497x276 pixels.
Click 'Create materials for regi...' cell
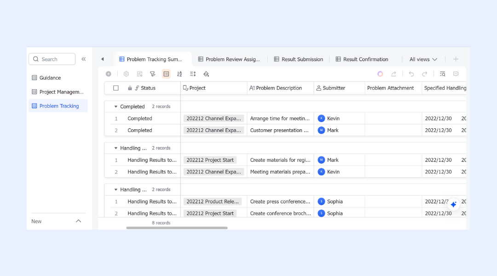pos(281,160)
